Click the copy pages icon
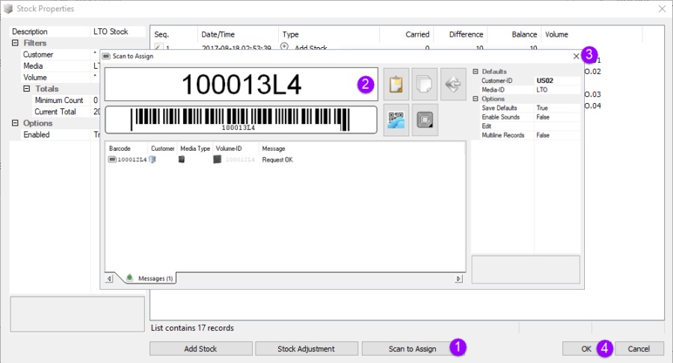 click(425, 84)
